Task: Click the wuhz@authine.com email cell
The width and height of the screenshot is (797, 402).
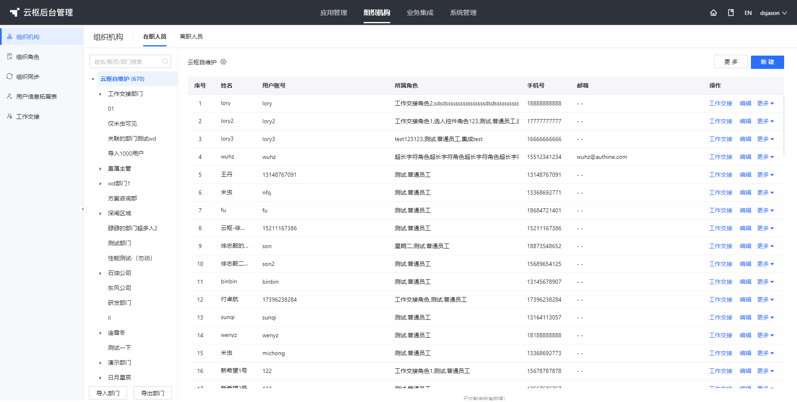Action: pos(602,157)
